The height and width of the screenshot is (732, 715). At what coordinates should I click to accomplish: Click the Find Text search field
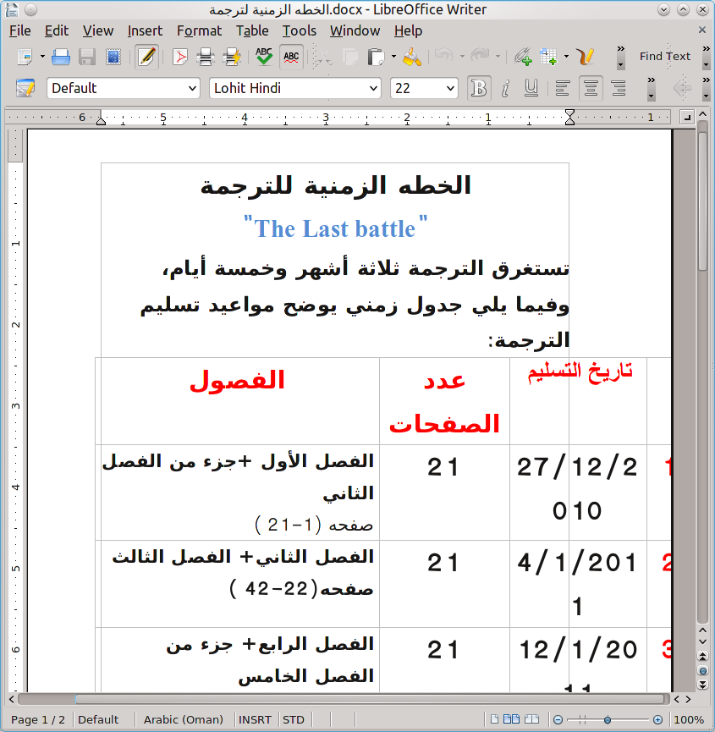(x=665, y=57)
